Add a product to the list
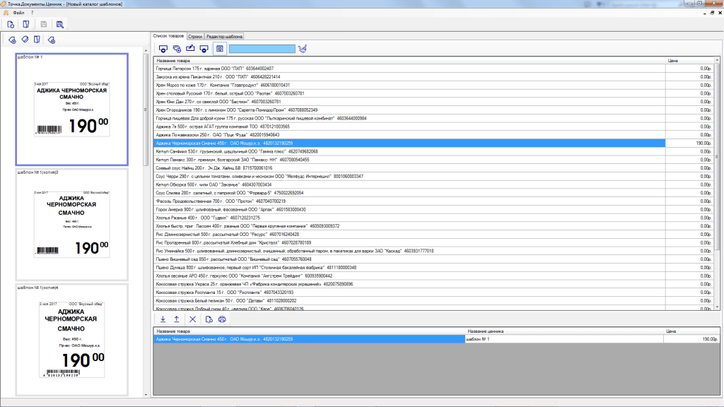724x407 pixels. [x=163, y=49]
